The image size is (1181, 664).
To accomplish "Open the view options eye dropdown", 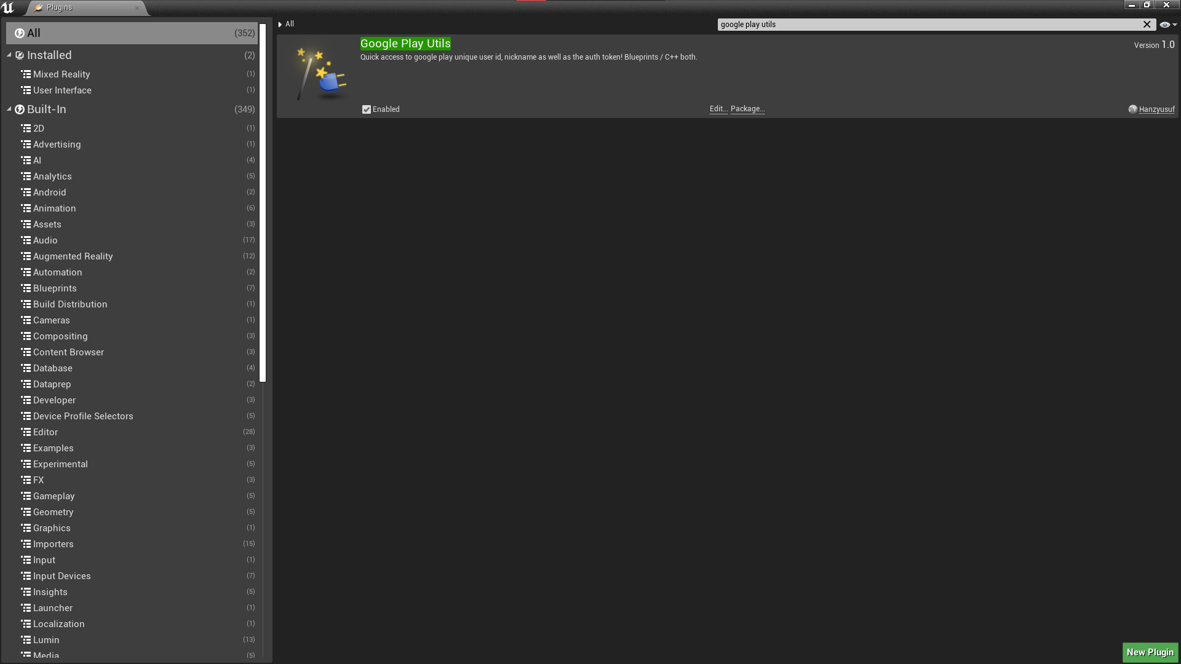I will coord(1168,25).
